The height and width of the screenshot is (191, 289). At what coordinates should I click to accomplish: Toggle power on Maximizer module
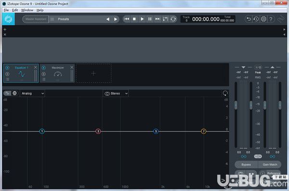click(43, 68)
